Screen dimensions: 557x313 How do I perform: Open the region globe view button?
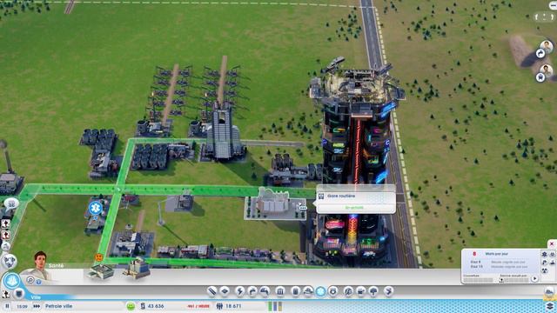(9, 261)
